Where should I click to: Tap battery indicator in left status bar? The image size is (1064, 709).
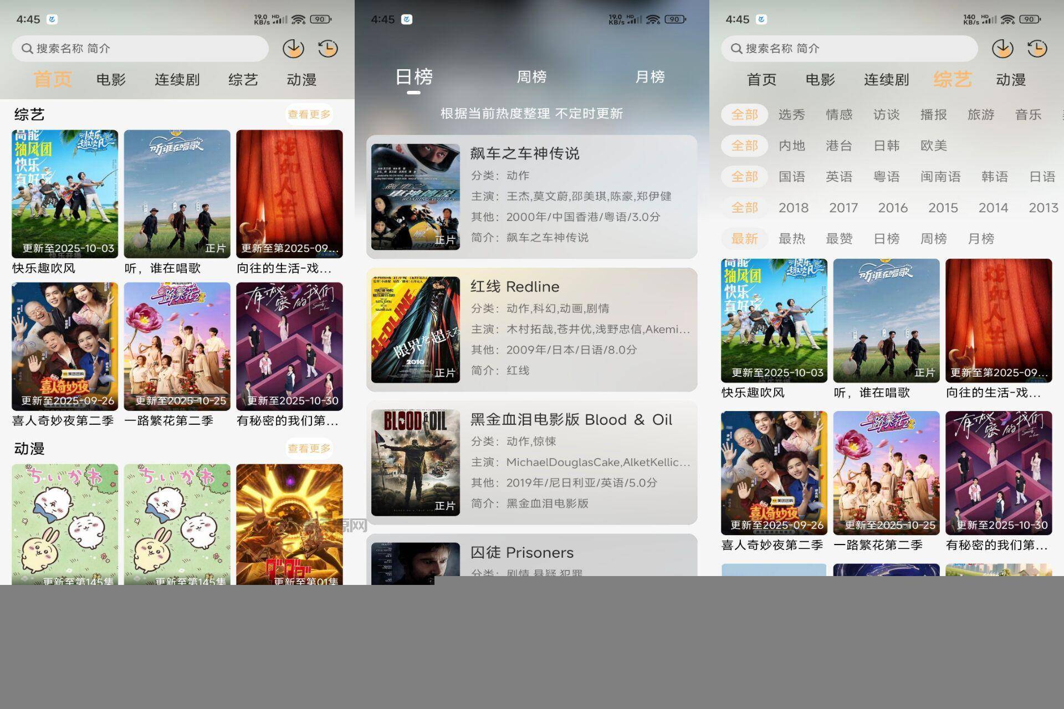coord(320,19)
